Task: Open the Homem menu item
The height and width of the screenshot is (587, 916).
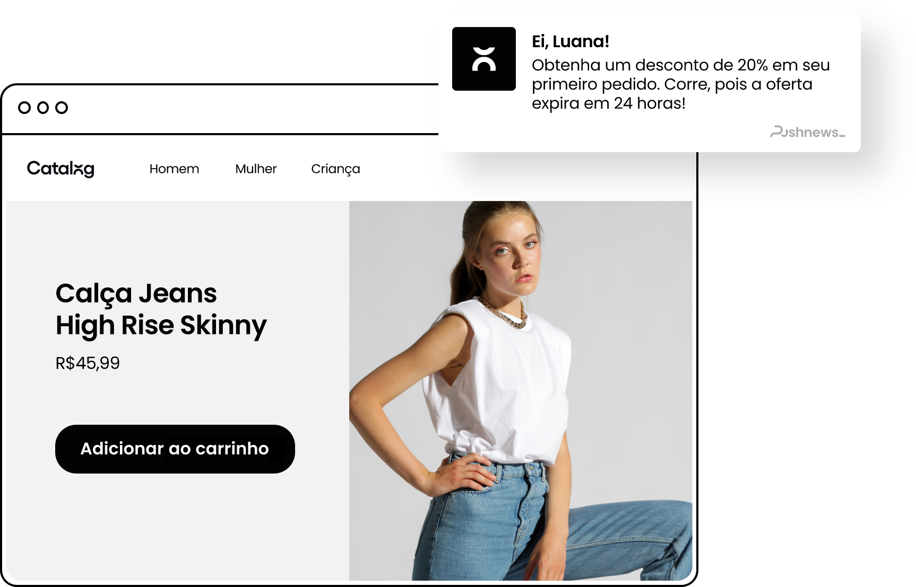Action: [174, 169]
